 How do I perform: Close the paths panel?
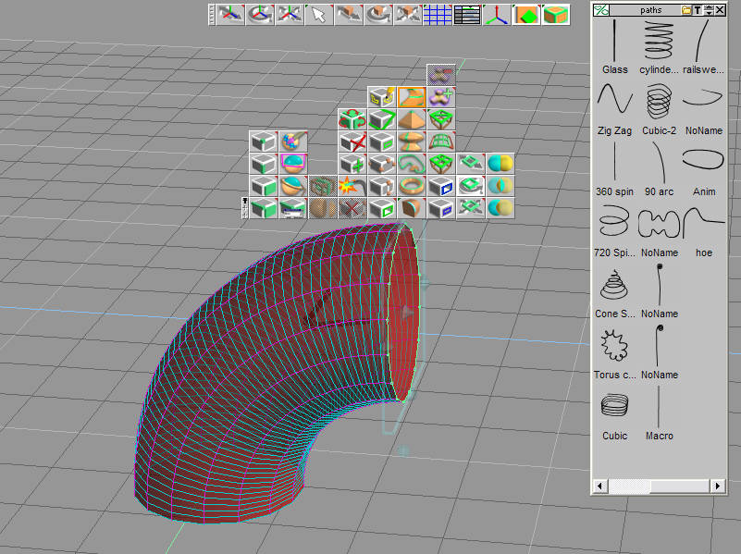(x=720, y=10)
